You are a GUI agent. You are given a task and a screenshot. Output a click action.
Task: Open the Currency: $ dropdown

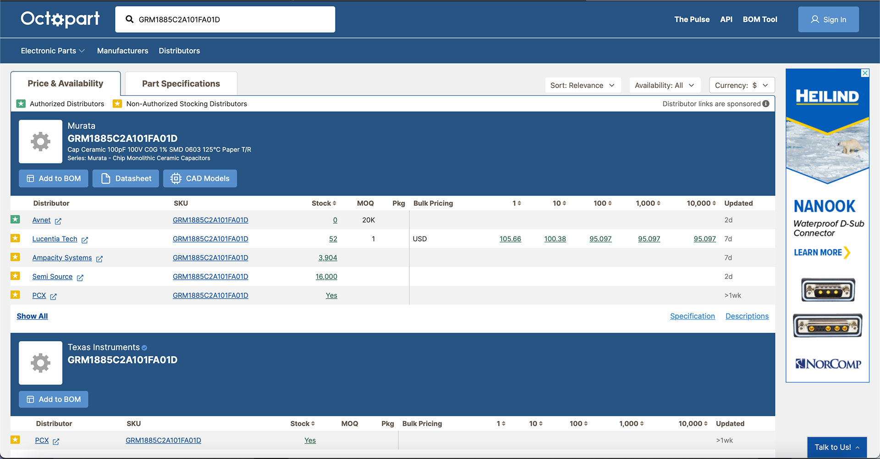[742, 85]
